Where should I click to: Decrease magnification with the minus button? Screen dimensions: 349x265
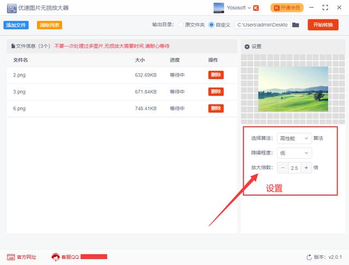pyautogui.click(x=283, y=168)
